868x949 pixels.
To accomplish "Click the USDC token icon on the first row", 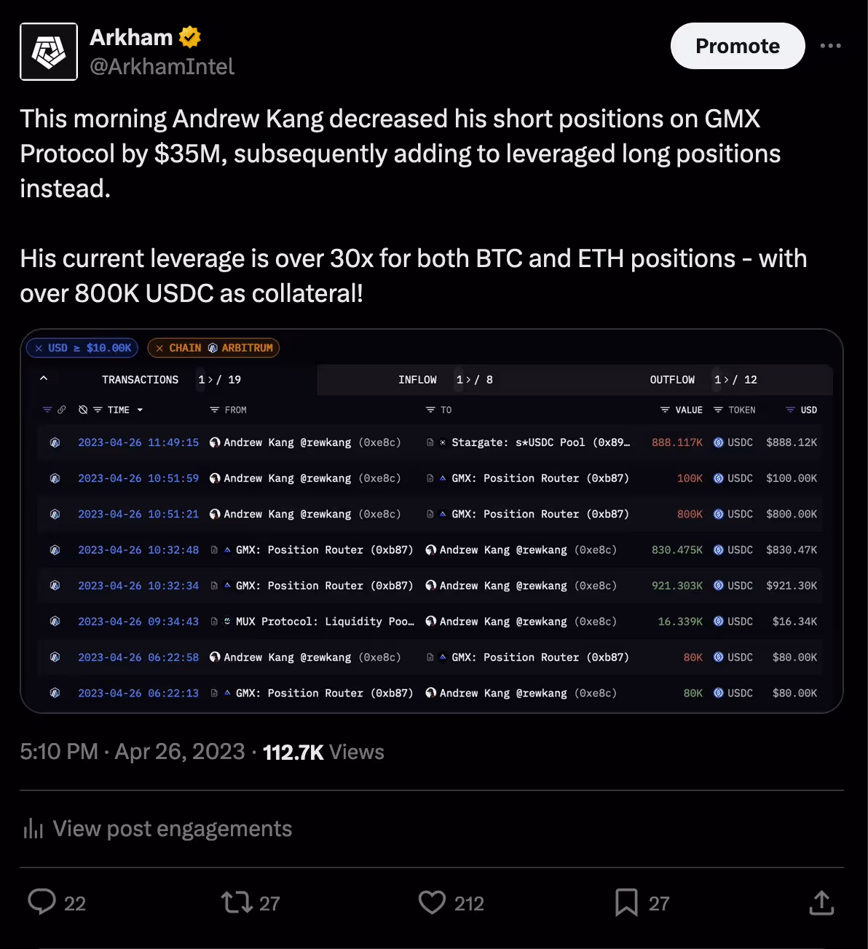I will pos(717,442).
